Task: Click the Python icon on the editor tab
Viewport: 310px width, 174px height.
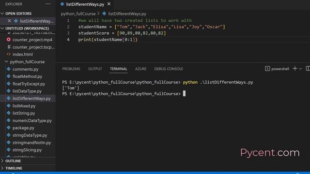Action: tap(62, 4)
